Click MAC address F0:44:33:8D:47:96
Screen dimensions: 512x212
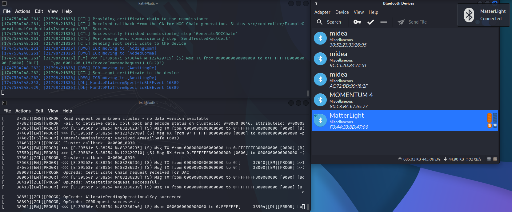point(349,127)
